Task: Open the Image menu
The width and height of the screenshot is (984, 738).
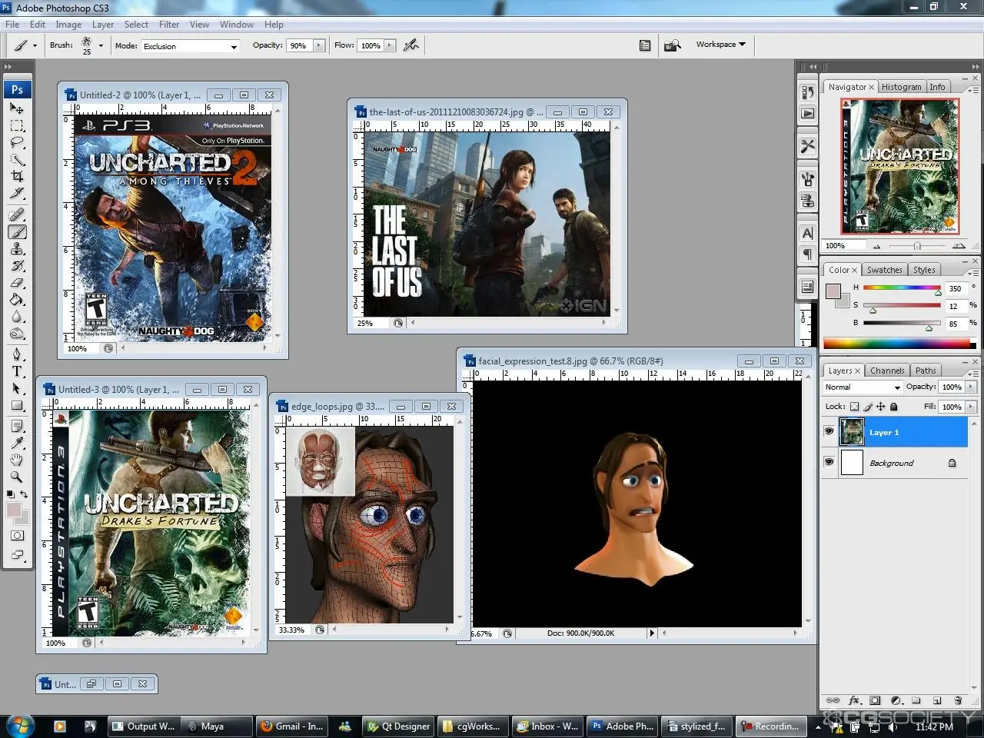Action: click(68, 25)
